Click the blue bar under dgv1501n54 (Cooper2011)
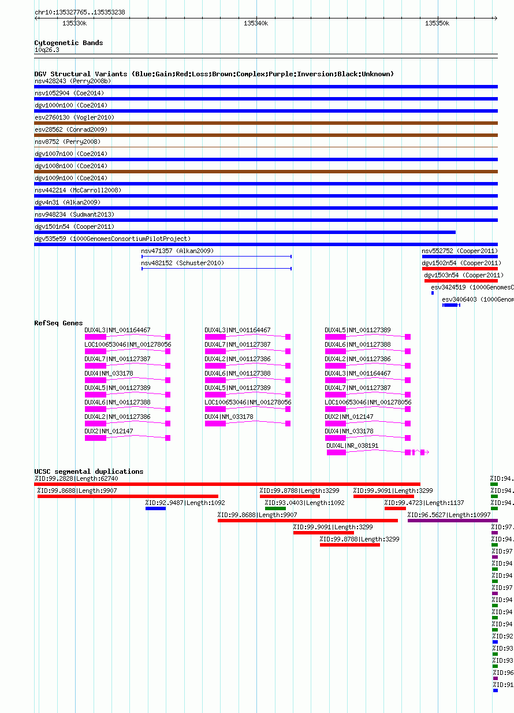Viewport: 514px width, 713px height. click(245, 232)
